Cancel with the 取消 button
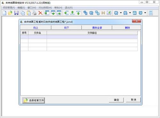 (133, 100)
